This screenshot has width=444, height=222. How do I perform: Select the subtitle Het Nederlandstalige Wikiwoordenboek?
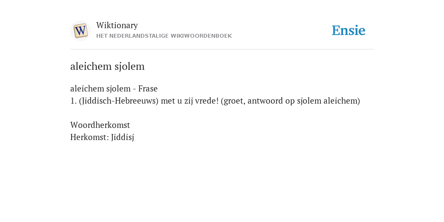[x=164, y=36]
